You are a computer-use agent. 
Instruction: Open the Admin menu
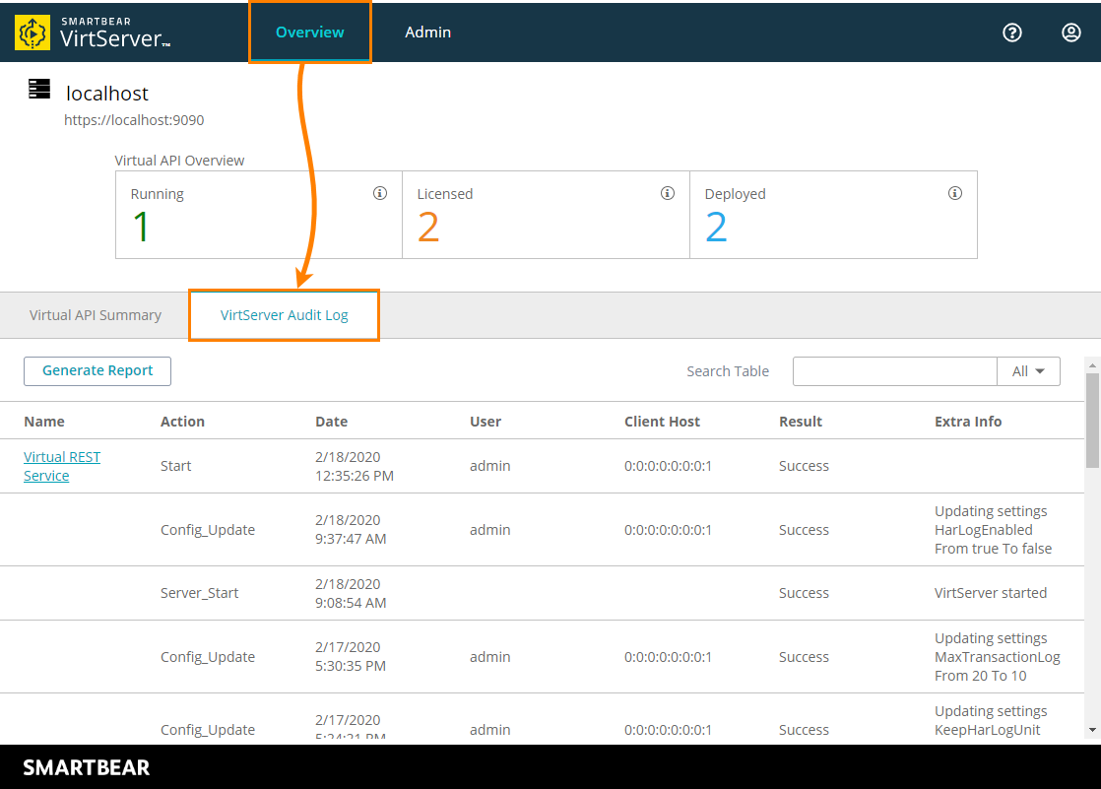tap(427, 33)
